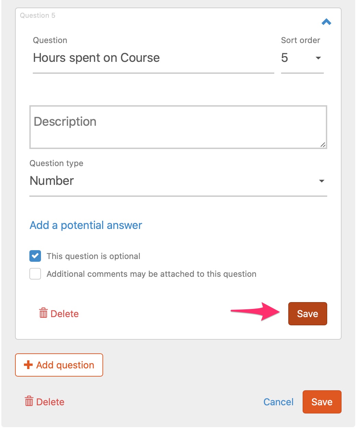Click the 'This question is optional' label

click(93, 256)
